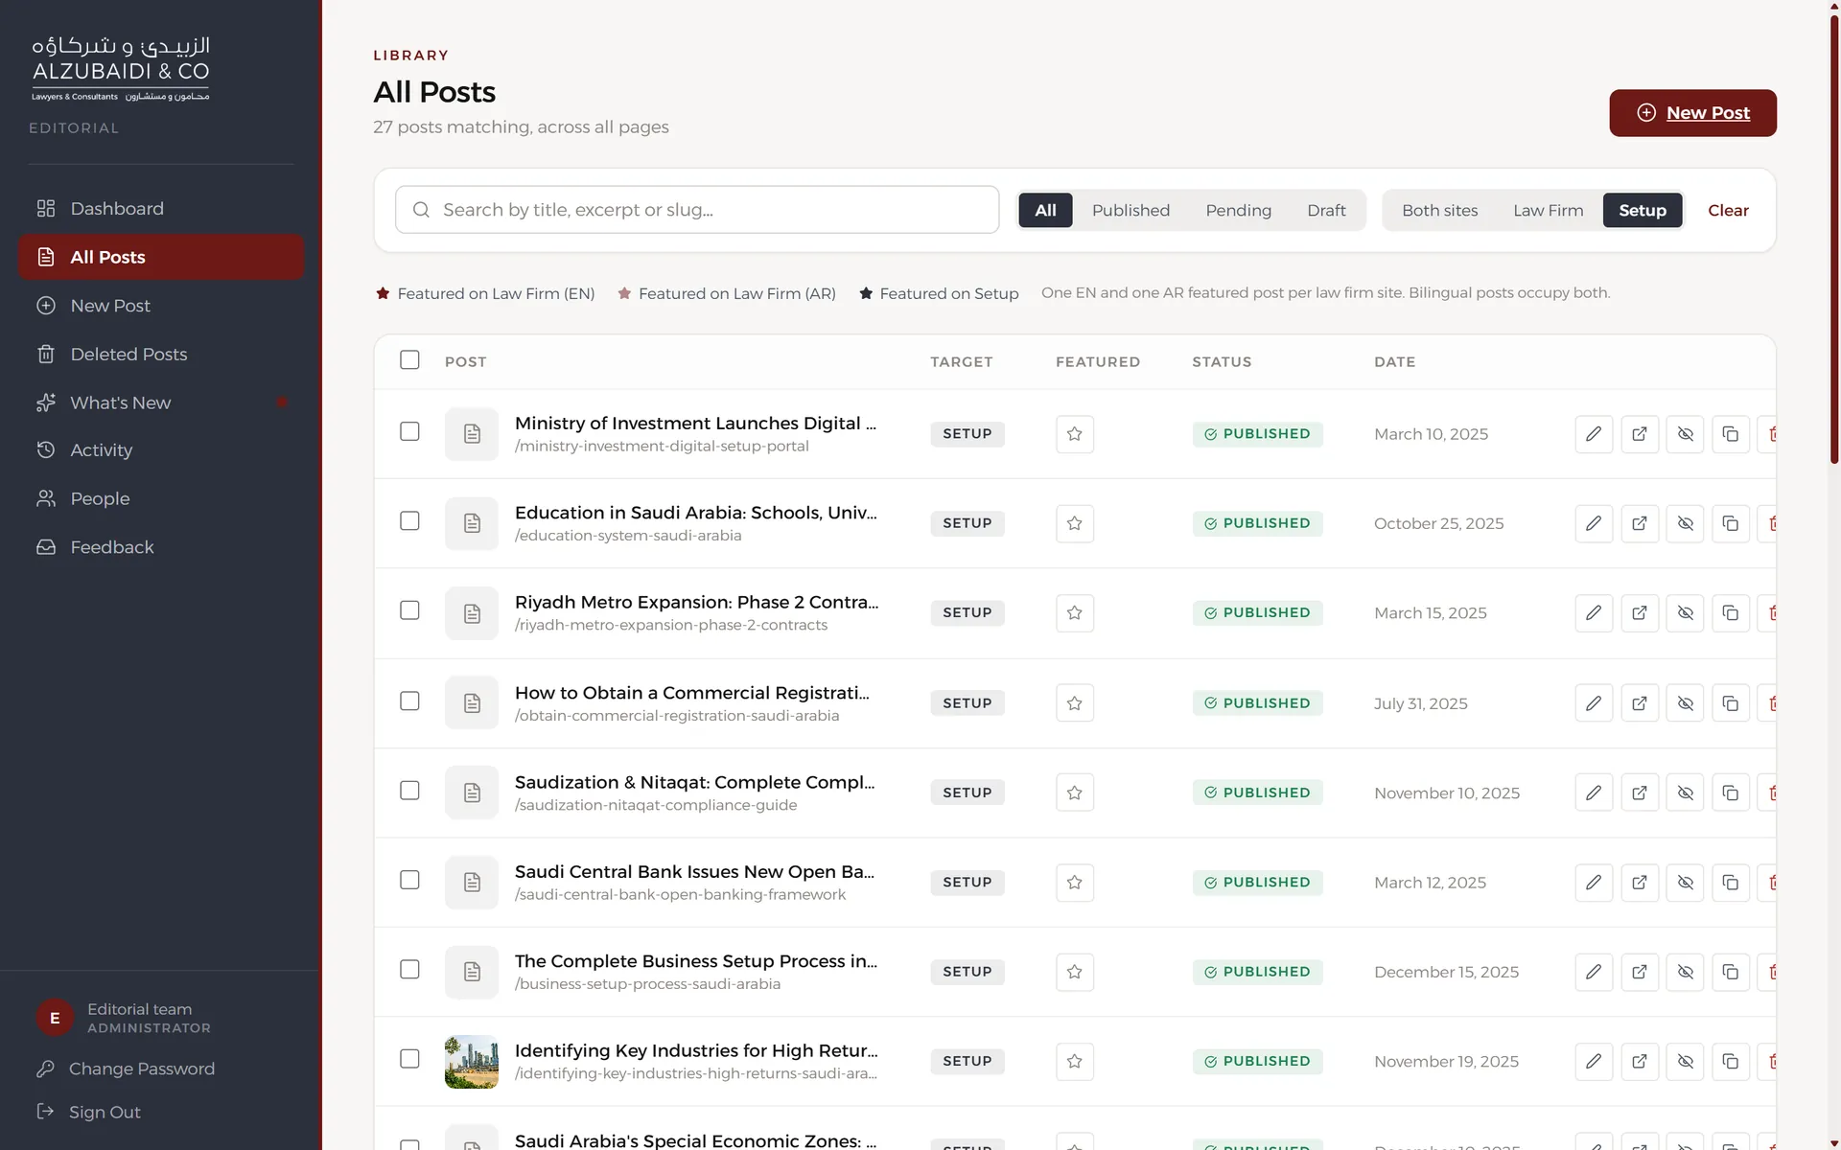Click the New Post button at top right
Screen dimensions: 1841x1150
(1692, 113)
